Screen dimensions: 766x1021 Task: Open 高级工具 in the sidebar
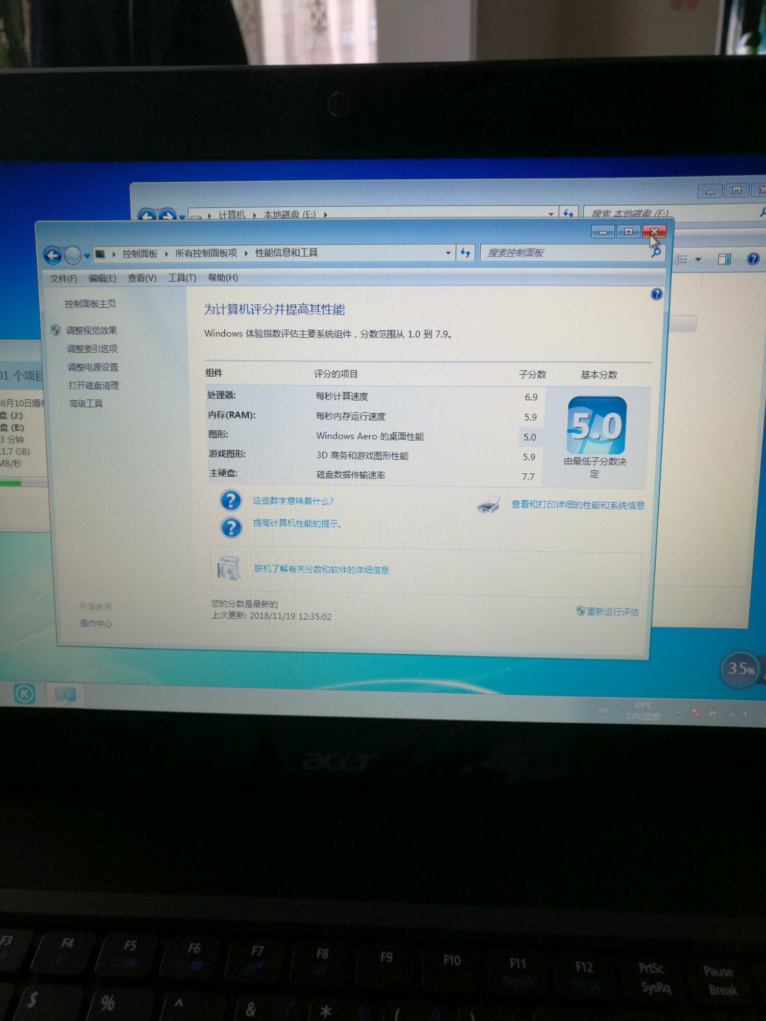pos(86,404)
